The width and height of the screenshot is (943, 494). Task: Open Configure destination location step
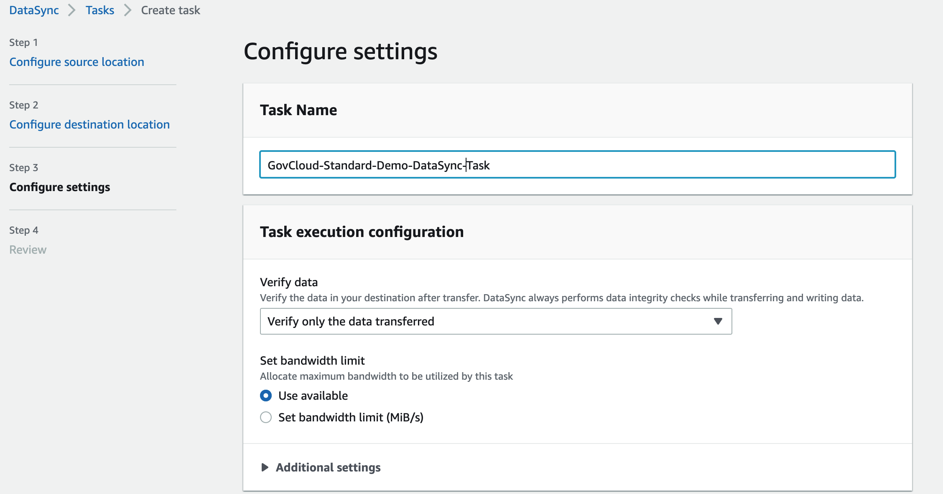click(x=89, y=124)
